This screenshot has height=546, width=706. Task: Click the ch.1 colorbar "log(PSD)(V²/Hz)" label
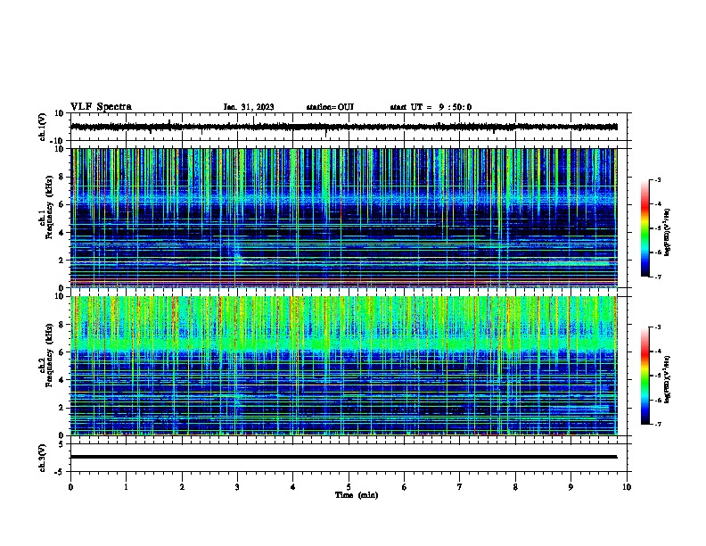[x=667, y=232]
